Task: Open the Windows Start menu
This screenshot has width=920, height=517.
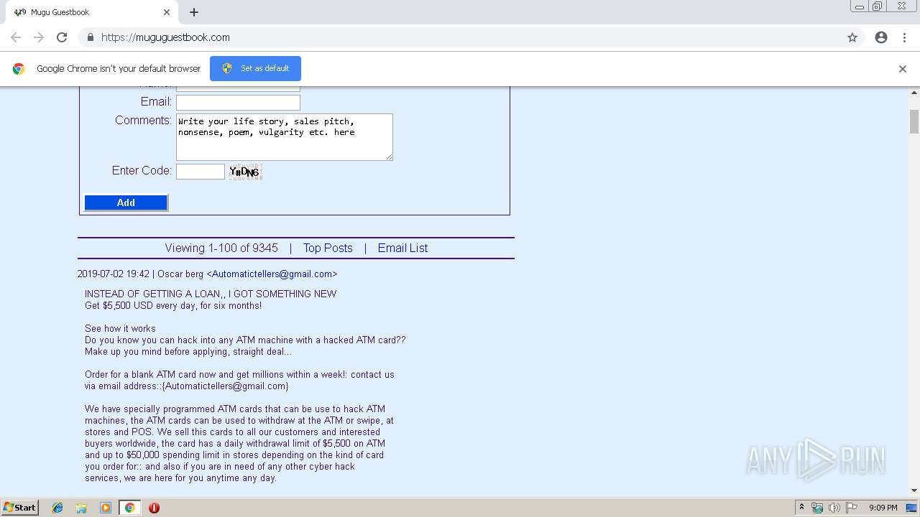Action: click(x=19, y=507)
